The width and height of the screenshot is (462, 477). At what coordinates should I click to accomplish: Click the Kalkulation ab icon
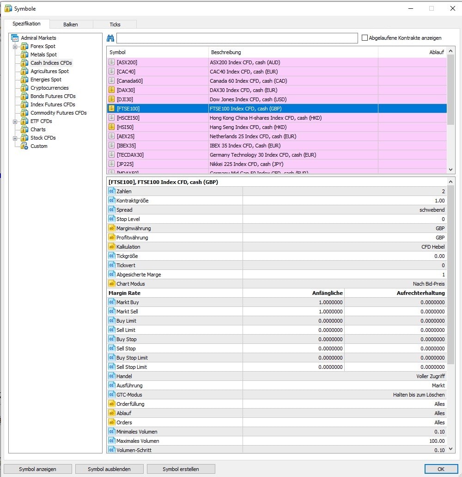coord(112,247)
